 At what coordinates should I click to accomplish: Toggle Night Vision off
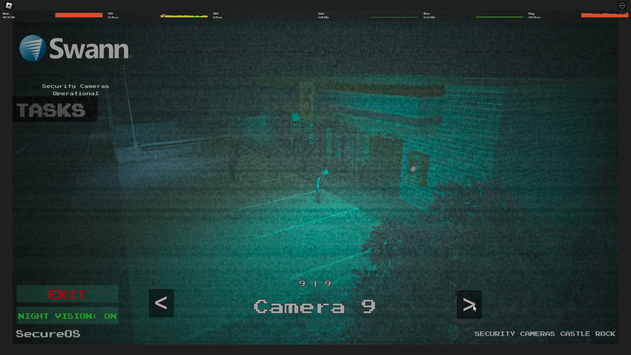[x=67, y=316]
